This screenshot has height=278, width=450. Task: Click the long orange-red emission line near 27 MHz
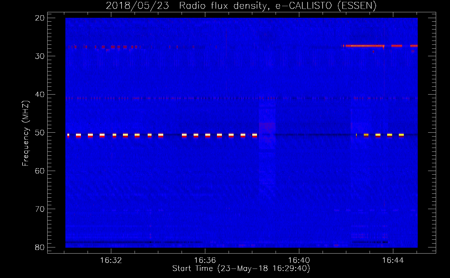[x=365, y=46]
